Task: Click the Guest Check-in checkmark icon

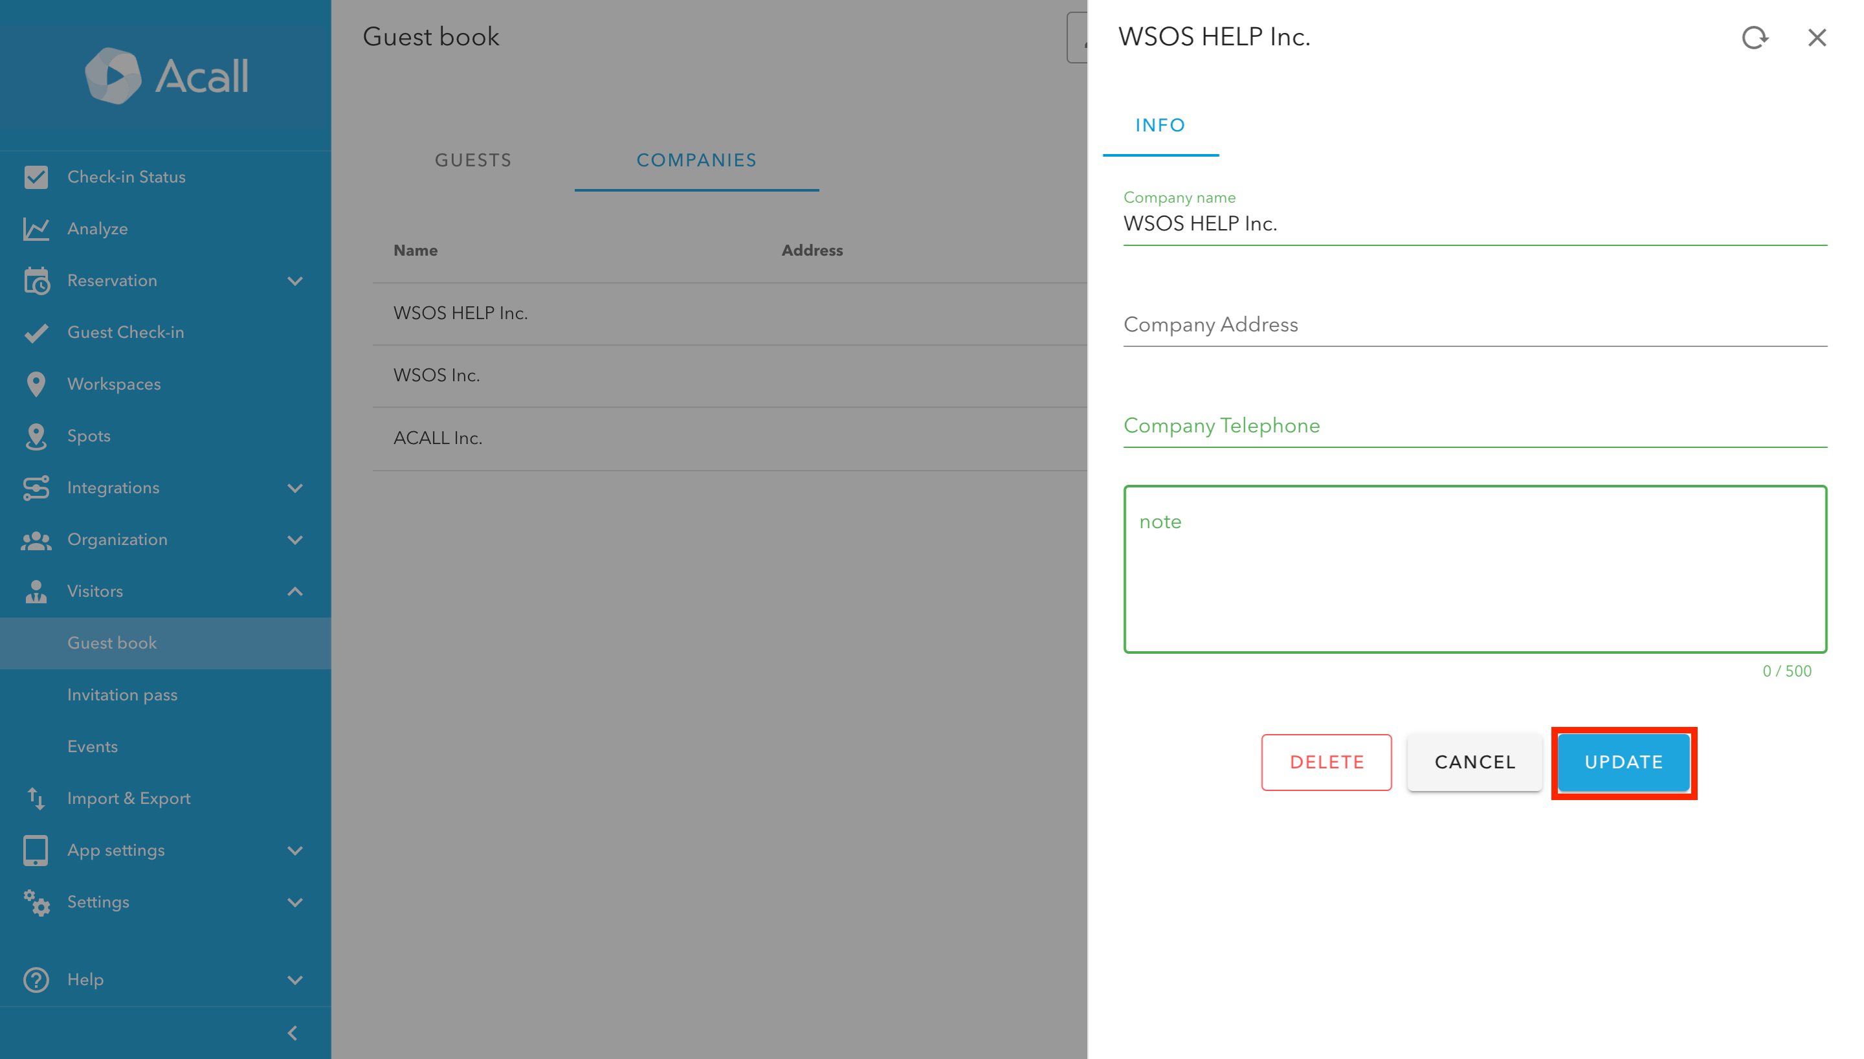Action: tap(36, 332)
